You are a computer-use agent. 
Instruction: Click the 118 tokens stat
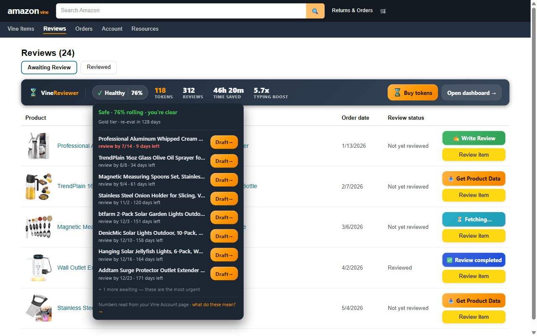click(163, 93)
